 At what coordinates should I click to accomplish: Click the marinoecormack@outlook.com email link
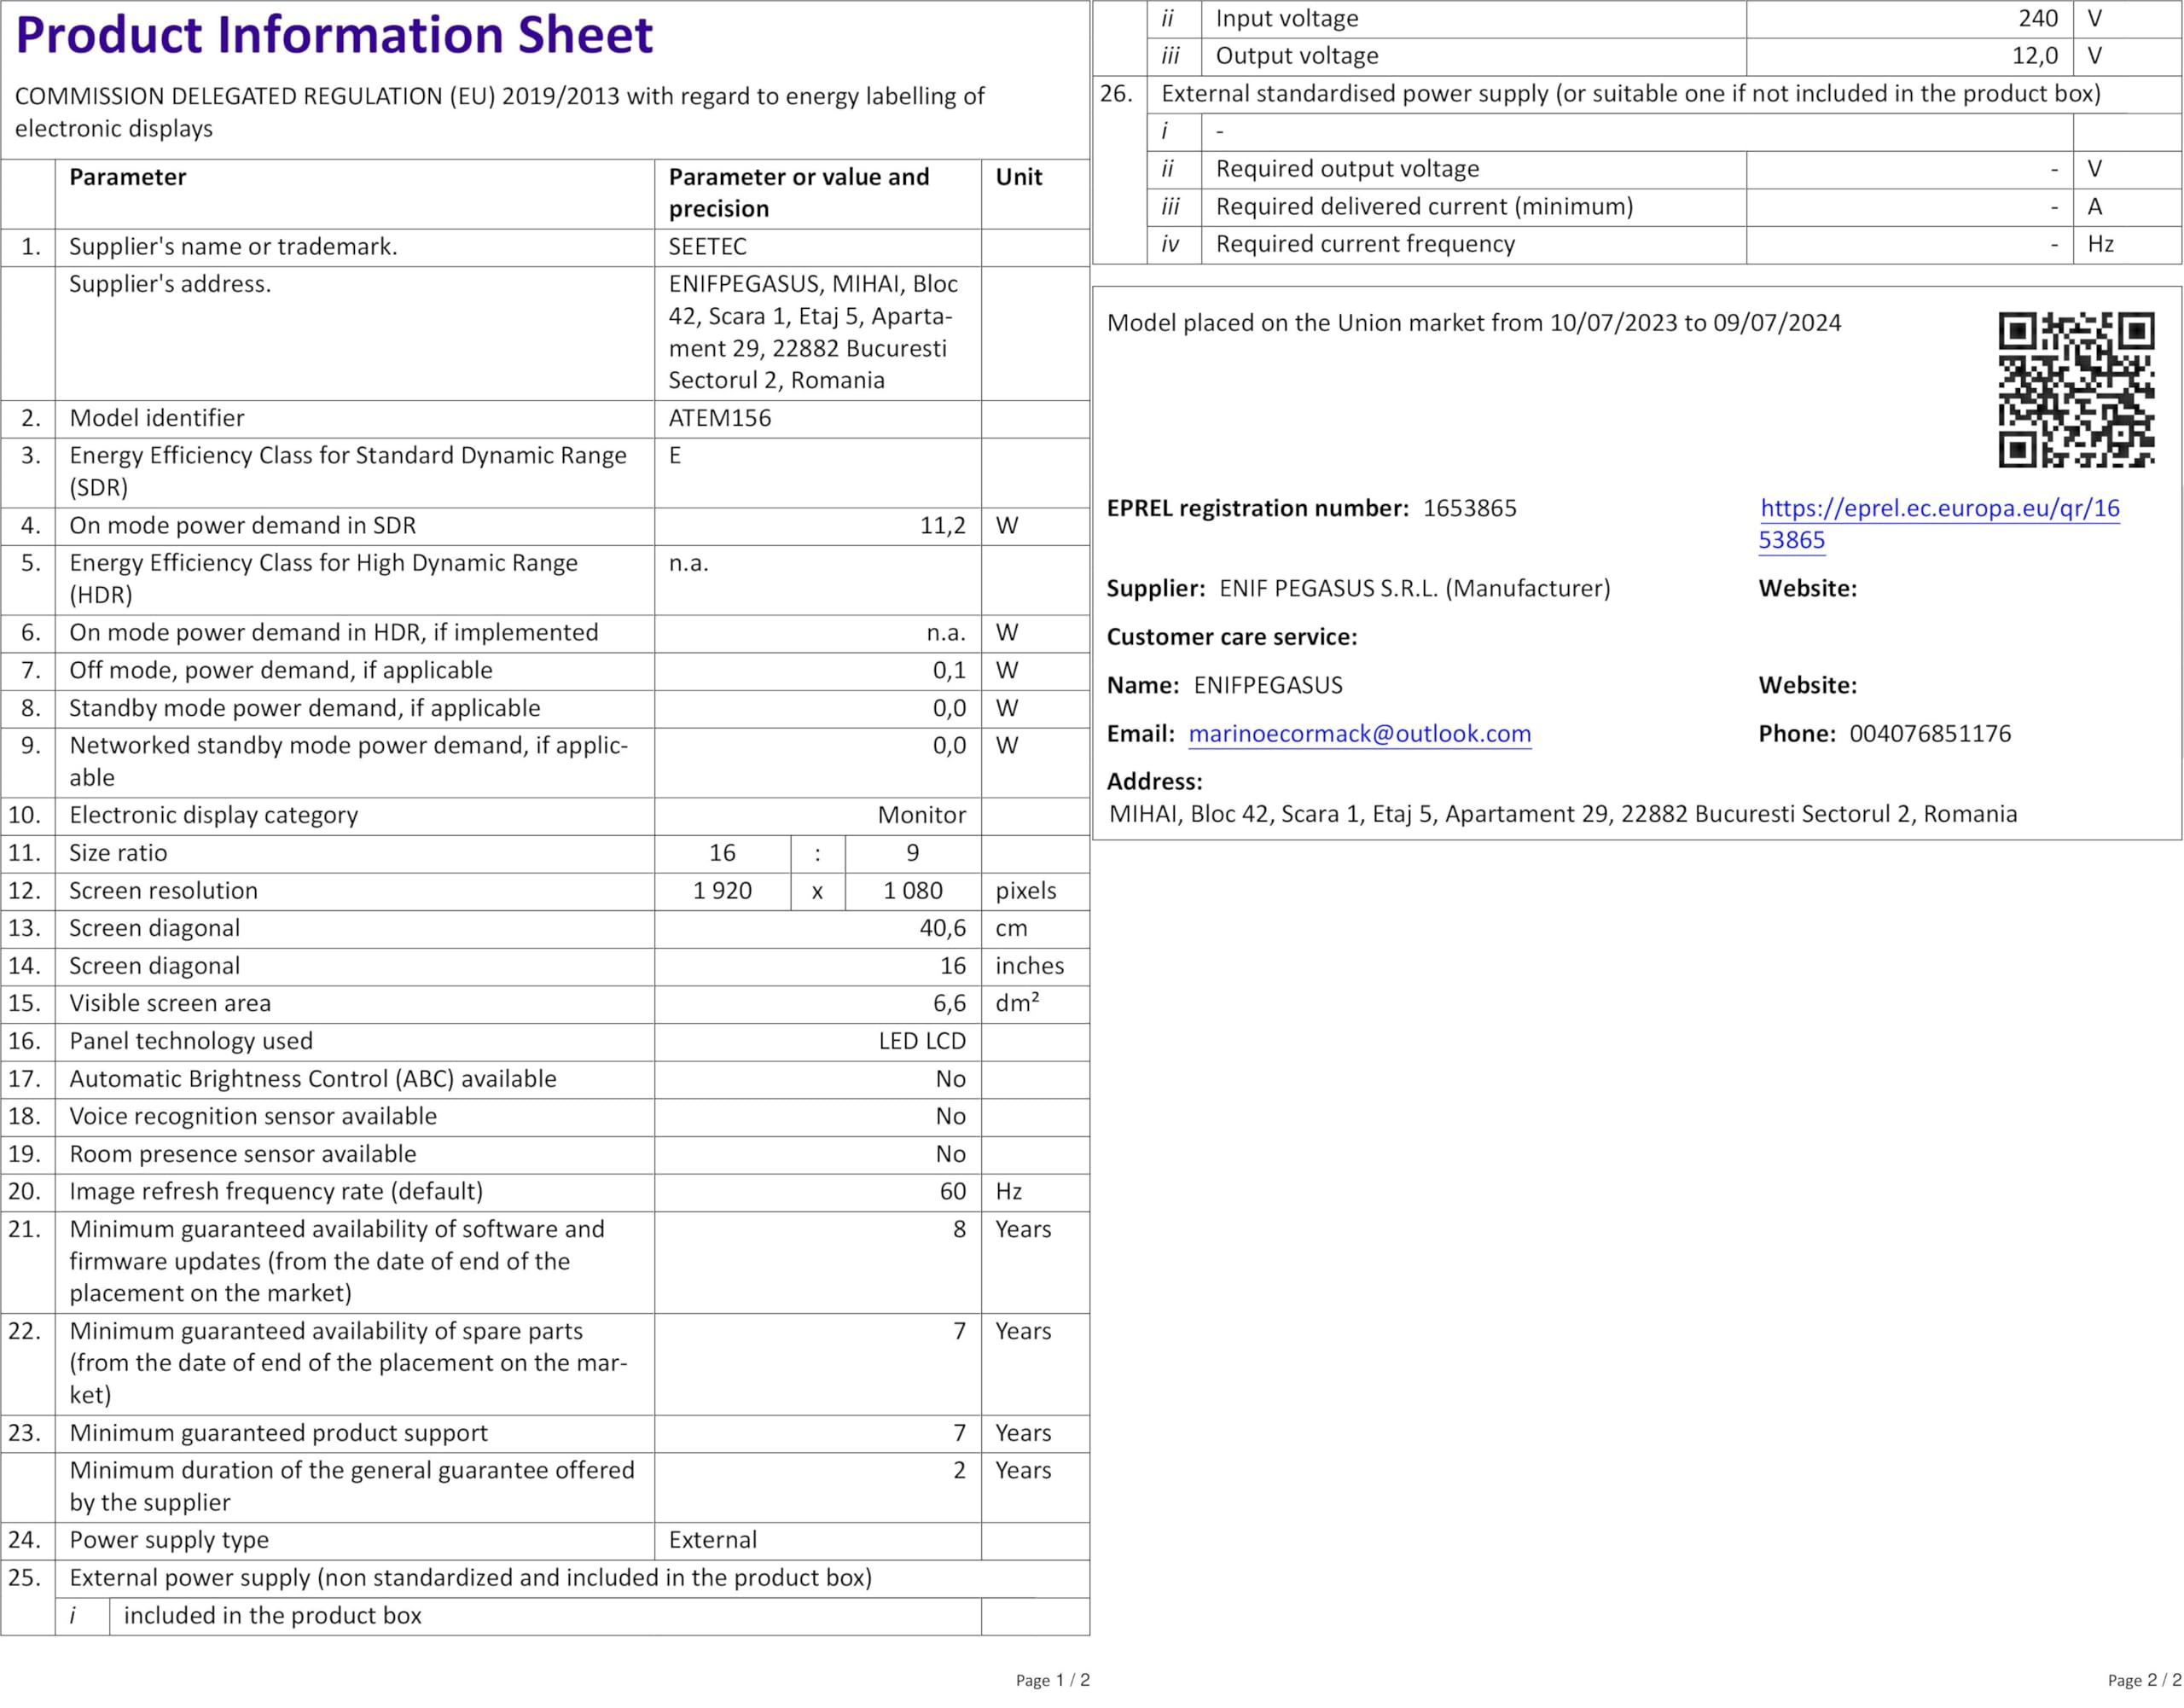pyautogui.click(x=1359, y=734)
